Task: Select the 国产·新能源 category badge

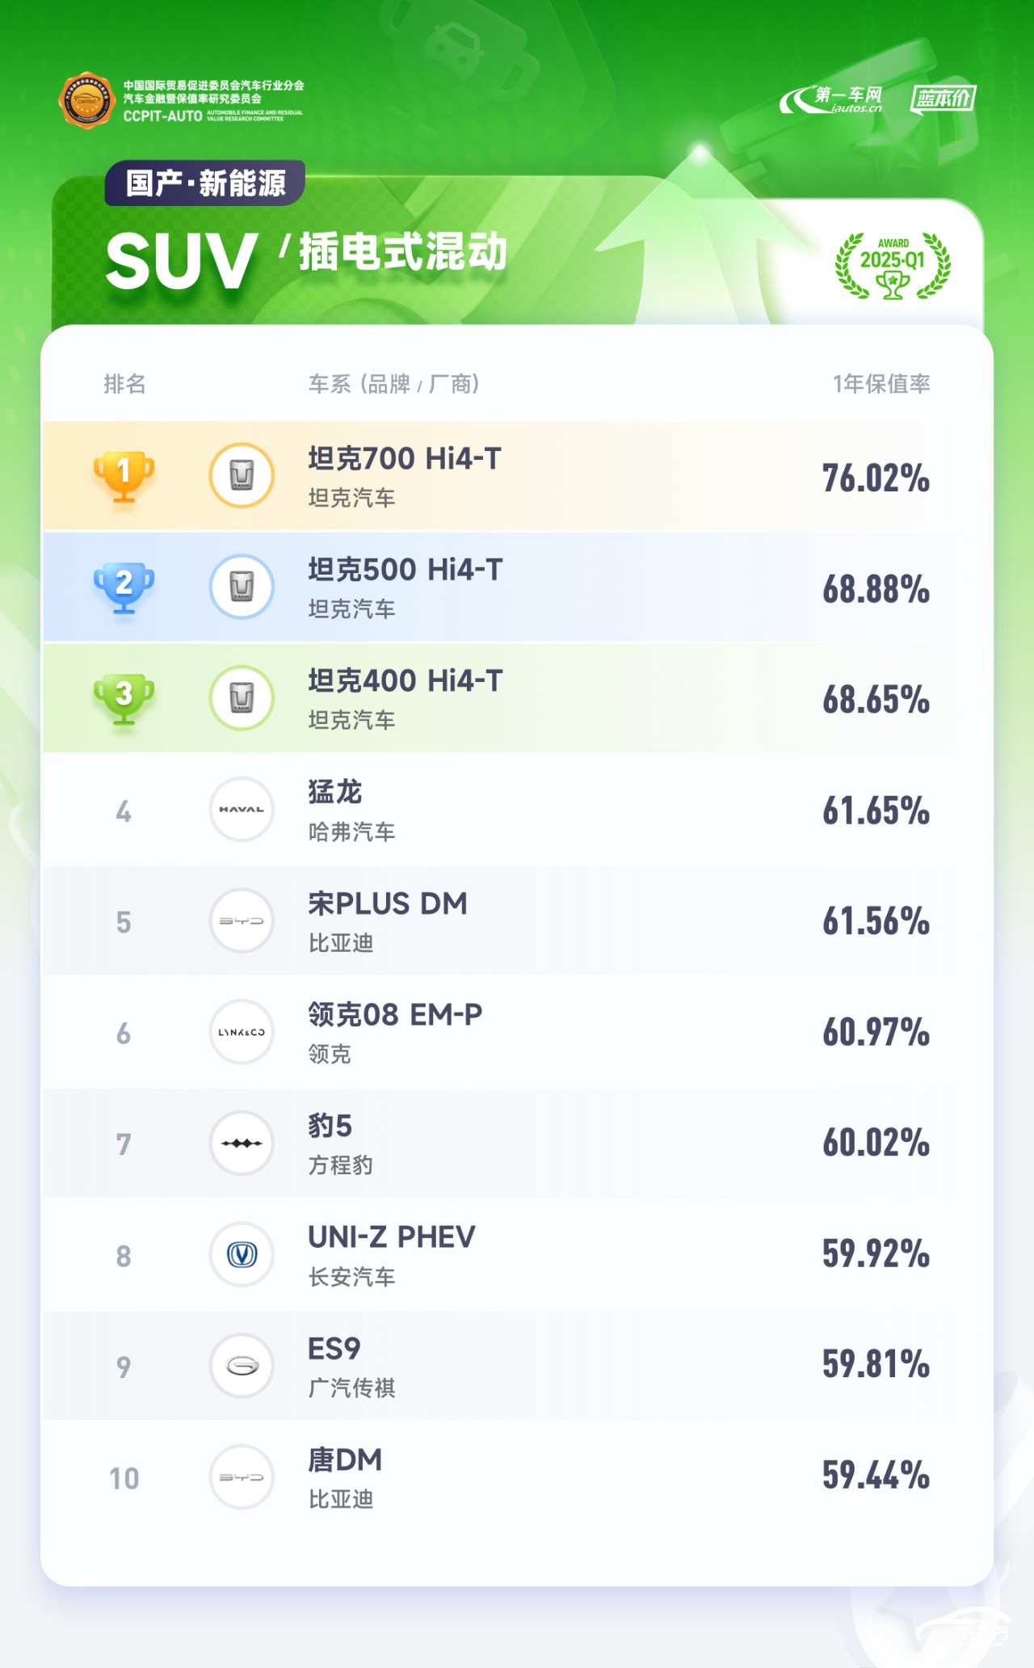Action: [205, 183]
